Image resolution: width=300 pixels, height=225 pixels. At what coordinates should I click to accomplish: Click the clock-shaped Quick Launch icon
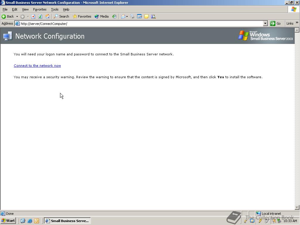(x=37, y=221)
